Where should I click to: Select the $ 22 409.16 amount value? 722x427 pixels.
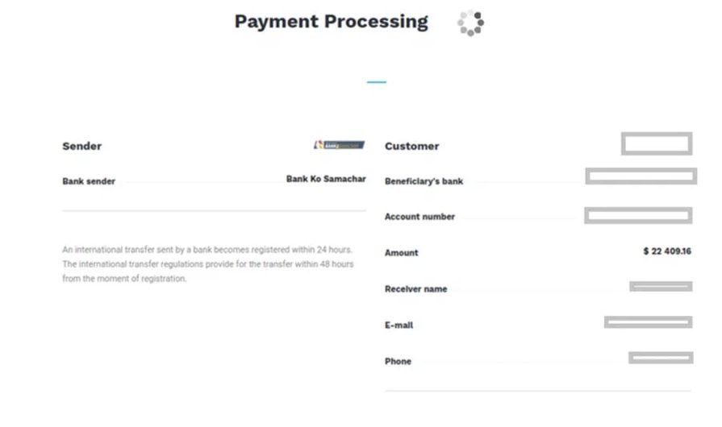pos(667,251)
